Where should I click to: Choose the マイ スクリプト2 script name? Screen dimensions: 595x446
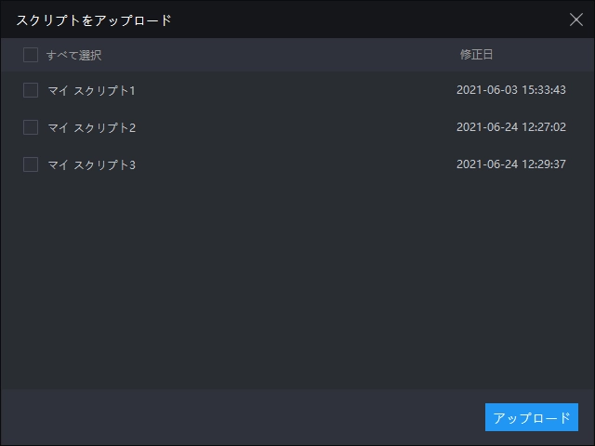coord(92,127)
